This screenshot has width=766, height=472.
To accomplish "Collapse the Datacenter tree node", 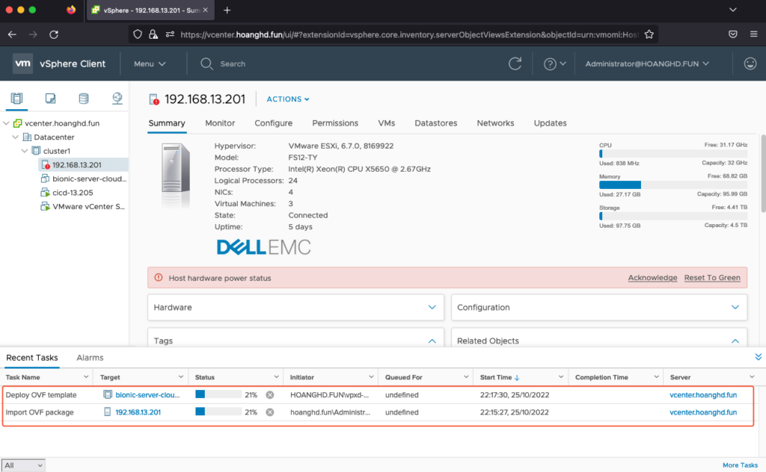I will tap(15, 137).
